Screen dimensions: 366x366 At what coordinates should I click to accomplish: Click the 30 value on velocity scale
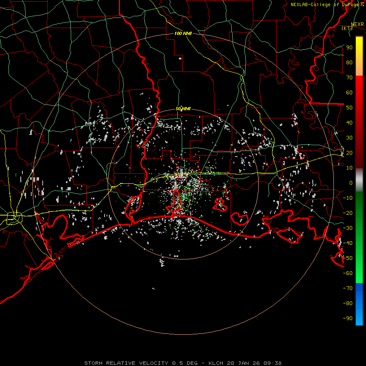tap(349, 138)
